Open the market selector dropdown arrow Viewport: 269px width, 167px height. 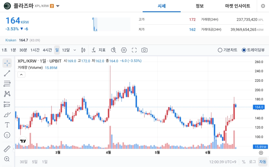pyautogui.click(x=58, y=6)
